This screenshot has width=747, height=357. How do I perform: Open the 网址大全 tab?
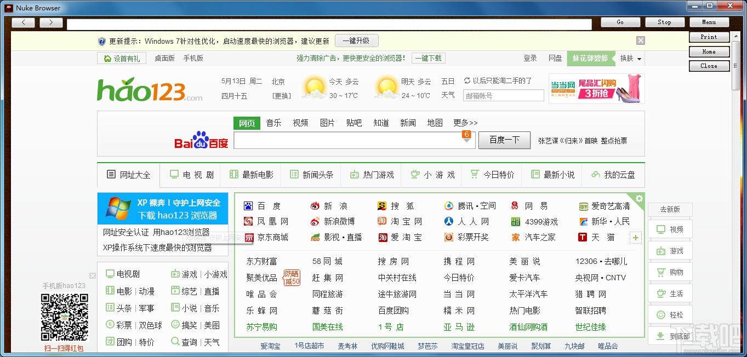128,175
